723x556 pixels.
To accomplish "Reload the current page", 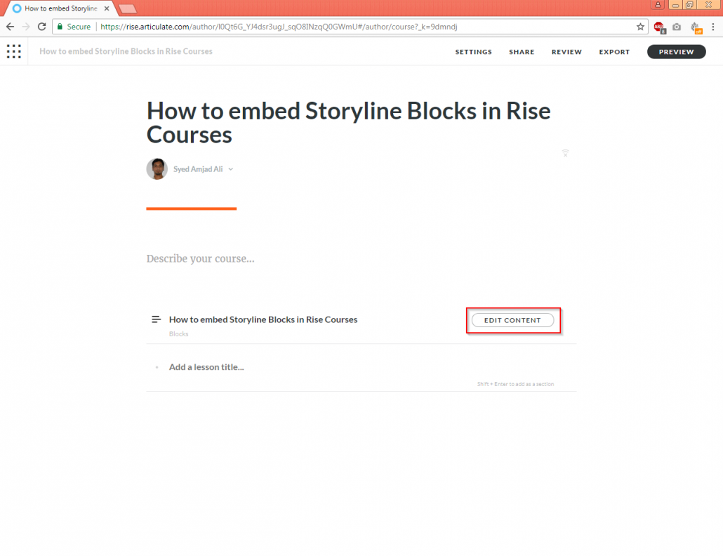I will click(x=41, y=26).
